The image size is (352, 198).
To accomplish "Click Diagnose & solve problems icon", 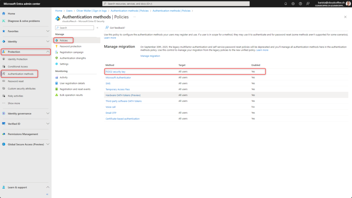I will 3,21.
